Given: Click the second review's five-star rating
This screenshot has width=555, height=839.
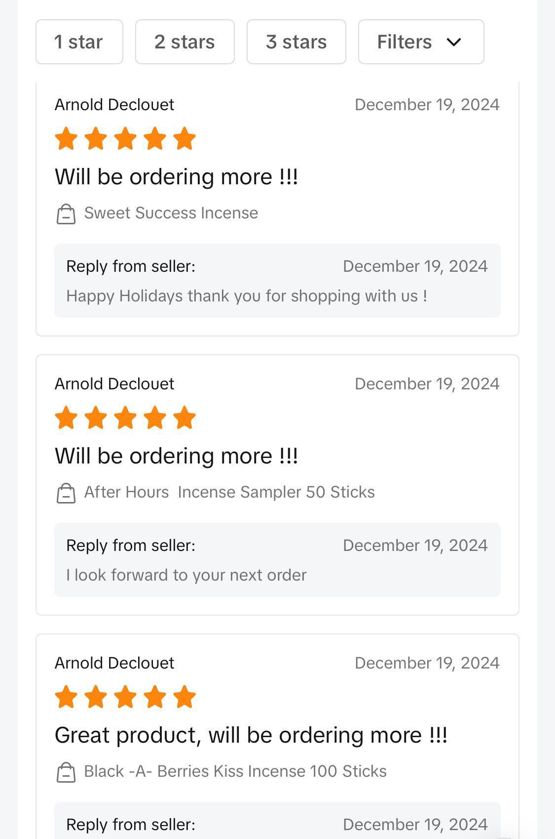Looking at the screenshot, I should (125, 418).
